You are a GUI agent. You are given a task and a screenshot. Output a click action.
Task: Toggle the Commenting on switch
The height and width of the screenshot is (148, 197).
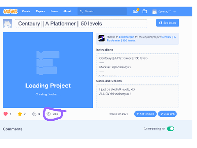point(170,129)
